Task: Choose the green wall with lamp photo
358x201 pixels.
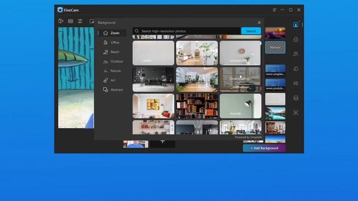Action: (x=241, y=106)
